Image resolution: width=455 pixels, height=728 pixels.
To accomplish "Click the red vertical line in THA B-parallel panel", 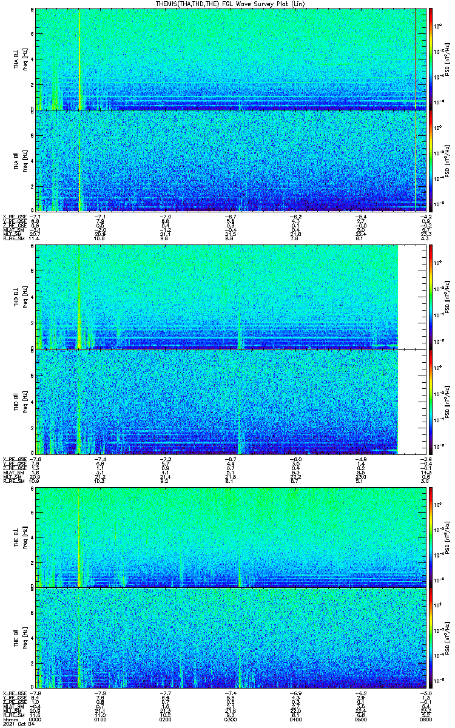I will [x=416, y=161].
